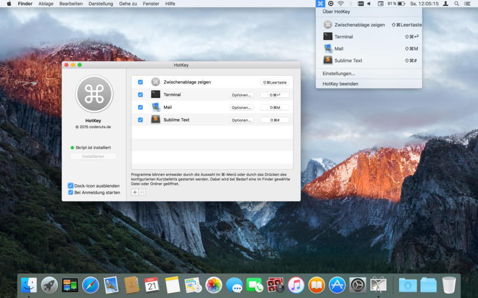Click the large HotKey command logo
Viewport: 478px width, 298px height.
coord(94,94)
